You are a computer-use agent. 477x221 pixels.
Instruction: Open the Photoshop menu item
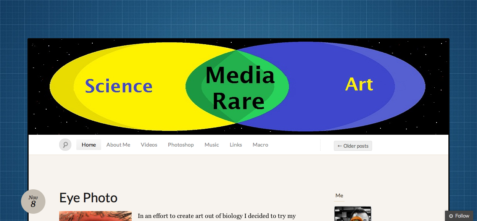181,145
